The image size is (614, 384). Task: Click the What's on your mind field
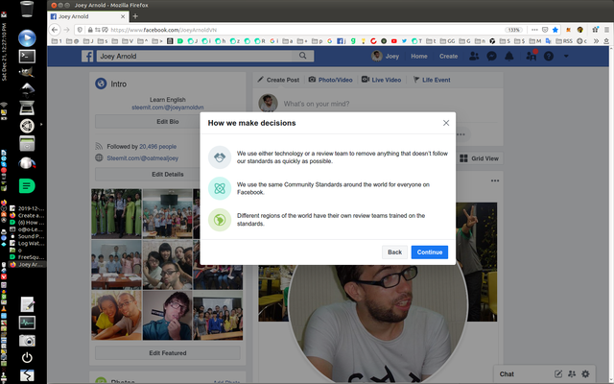tap(317, 104)
